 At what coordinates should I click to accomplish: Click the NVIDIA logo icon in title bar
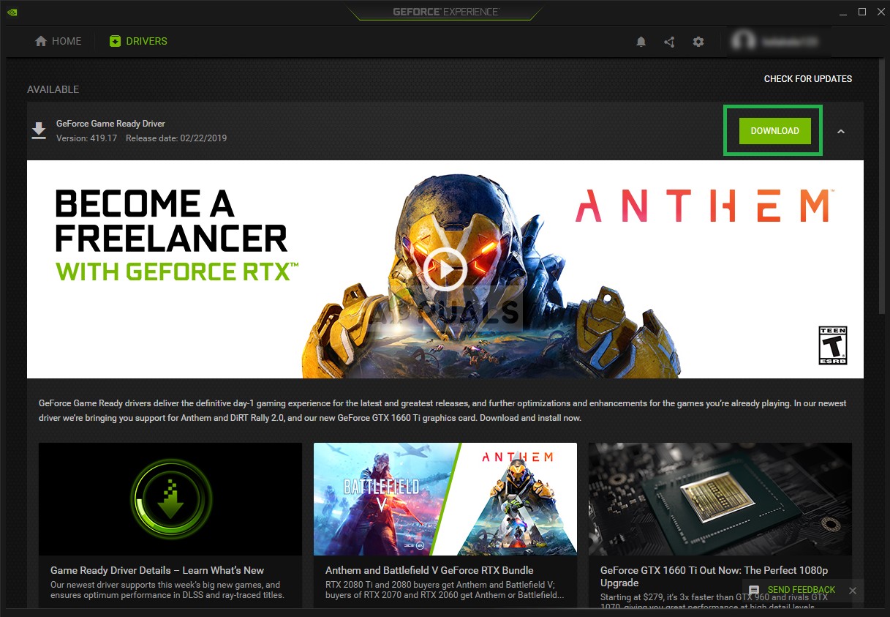[12, 12]
